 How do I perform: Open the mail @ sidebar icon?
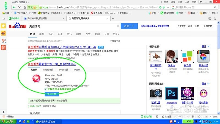click(x=3, y=40)
